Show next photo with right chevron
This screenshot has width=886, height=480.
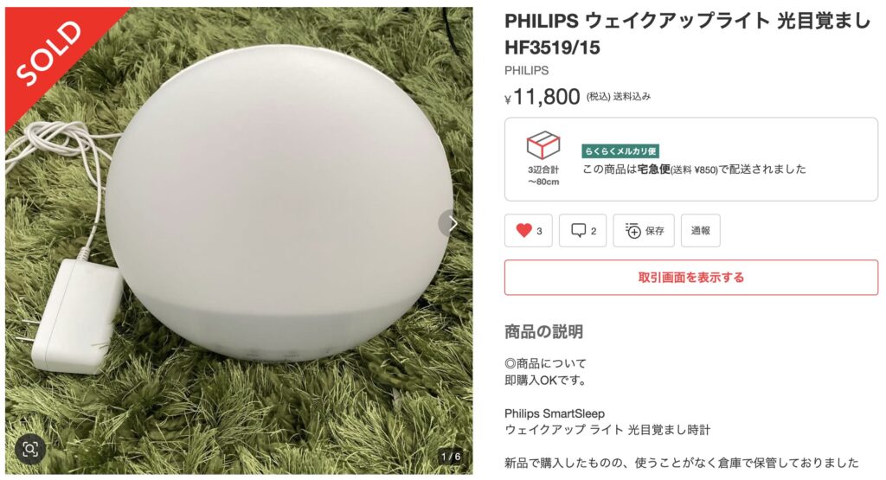click(452, 224)
